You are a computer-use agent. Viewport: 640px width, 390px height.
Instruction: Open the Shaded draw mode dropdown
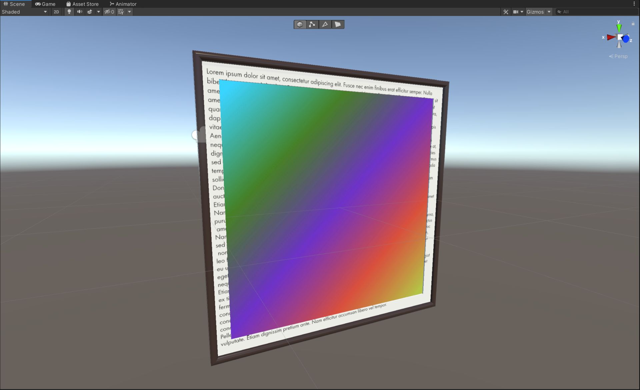24,12
